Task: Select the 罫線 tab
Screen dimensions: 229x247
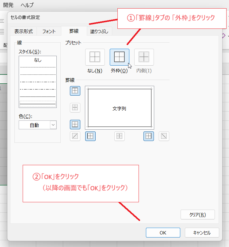Action: pos(74,31)
